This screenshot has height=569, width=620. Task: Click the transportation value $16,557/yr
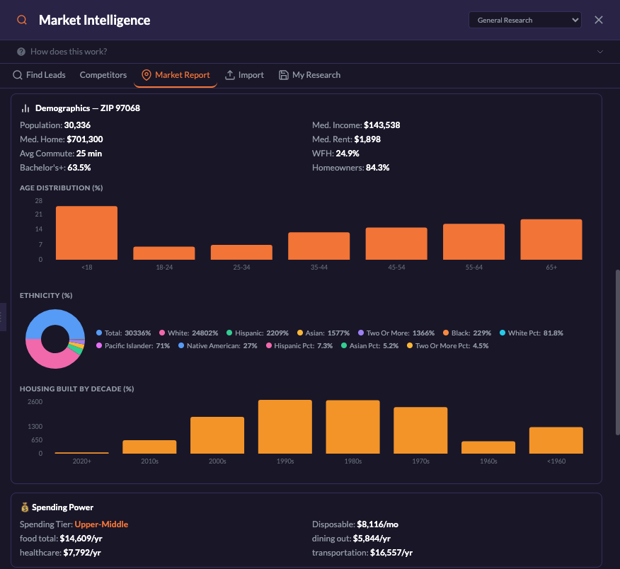click(x=391, y=553)
